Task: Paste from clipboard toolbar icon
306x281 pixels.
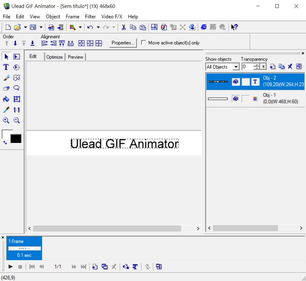Action: click(143, 27)
